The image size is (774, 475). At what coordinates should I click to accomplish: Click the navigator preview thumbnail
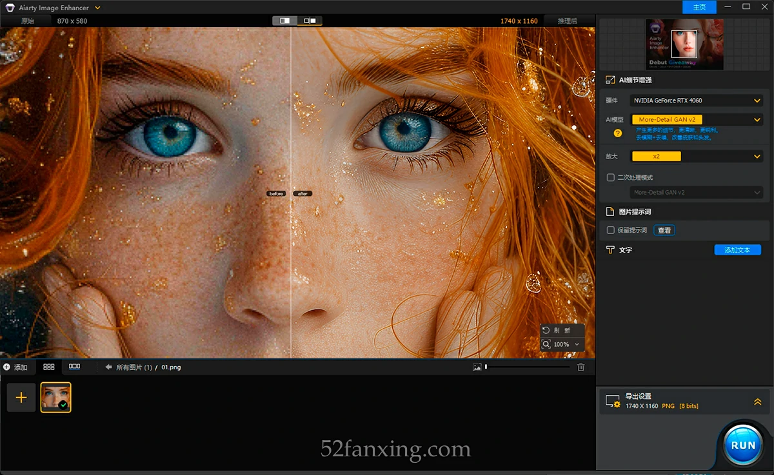coord(684,44)
